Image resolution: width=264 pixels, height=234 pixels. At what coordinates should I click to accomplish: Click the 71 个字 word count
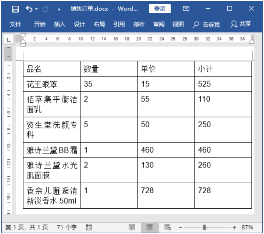(67, 227)
